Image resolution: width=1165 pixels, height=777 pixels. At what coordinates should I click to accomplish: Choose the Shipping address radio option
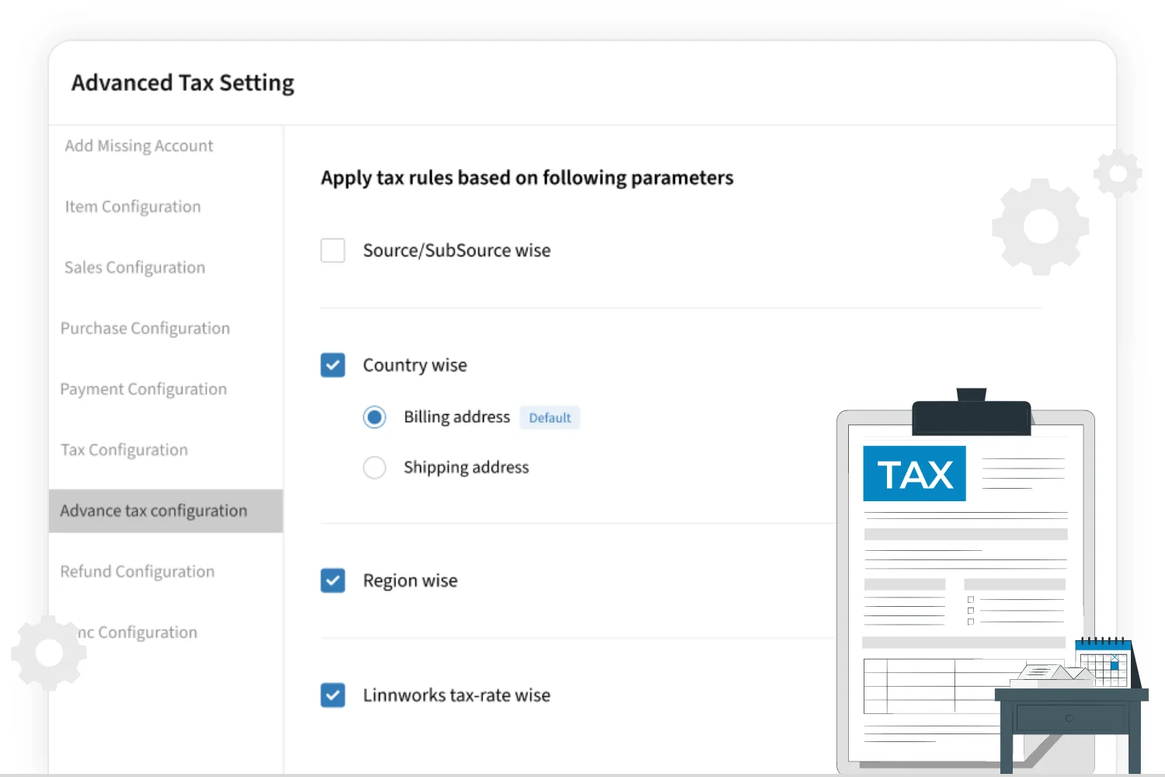tap(374, 467)
